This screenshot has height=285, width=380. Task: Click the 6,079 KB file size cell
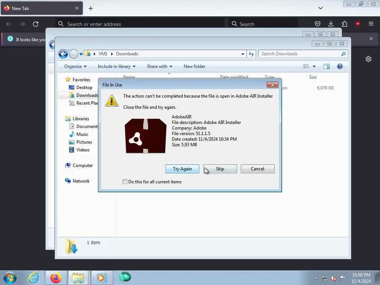(x=325, y=88)
